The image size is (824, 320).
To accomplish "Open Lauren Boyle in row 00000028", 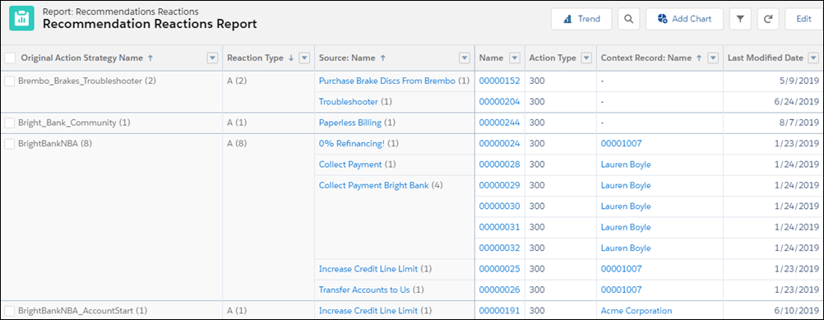I will pos(626,165).
